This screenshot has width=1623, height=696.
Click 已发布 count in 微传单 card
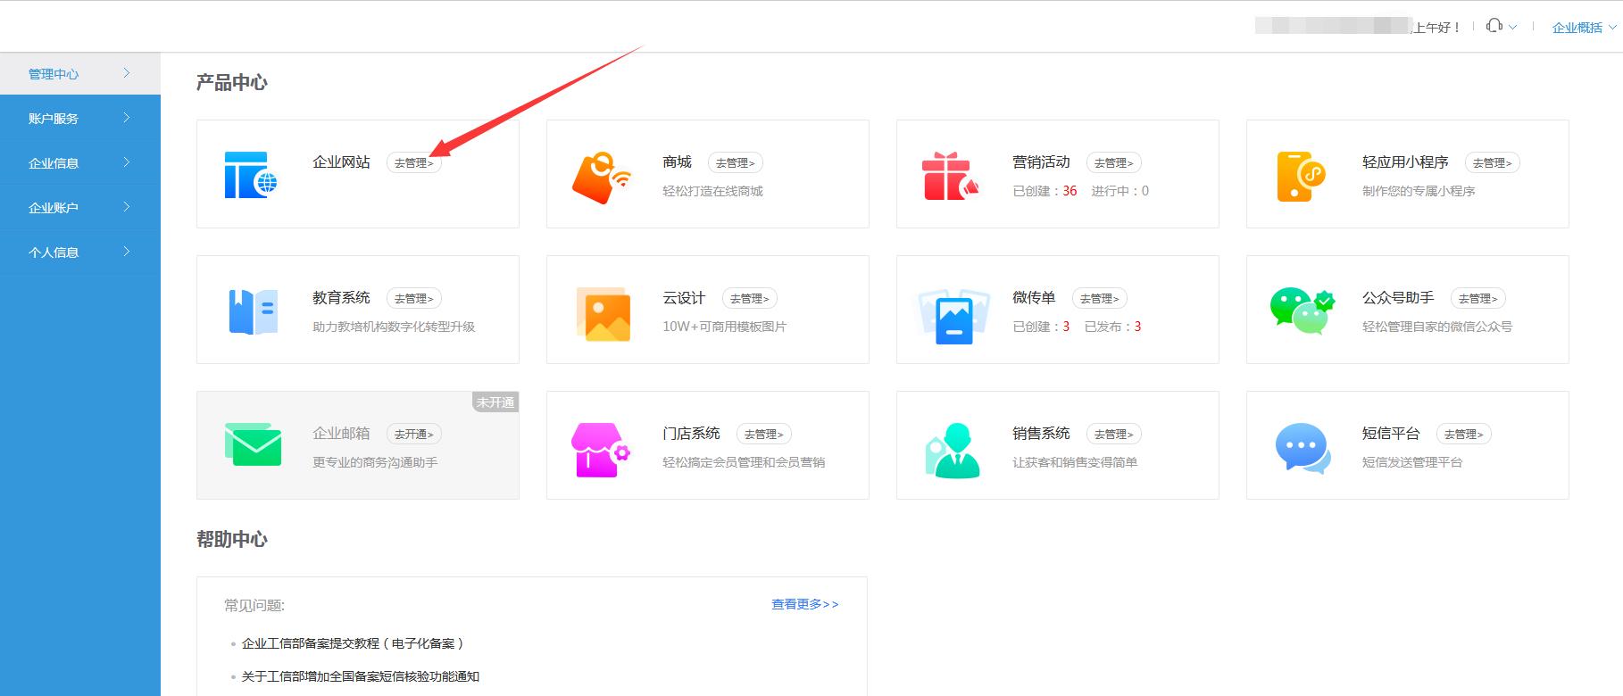click(1137, 327)
